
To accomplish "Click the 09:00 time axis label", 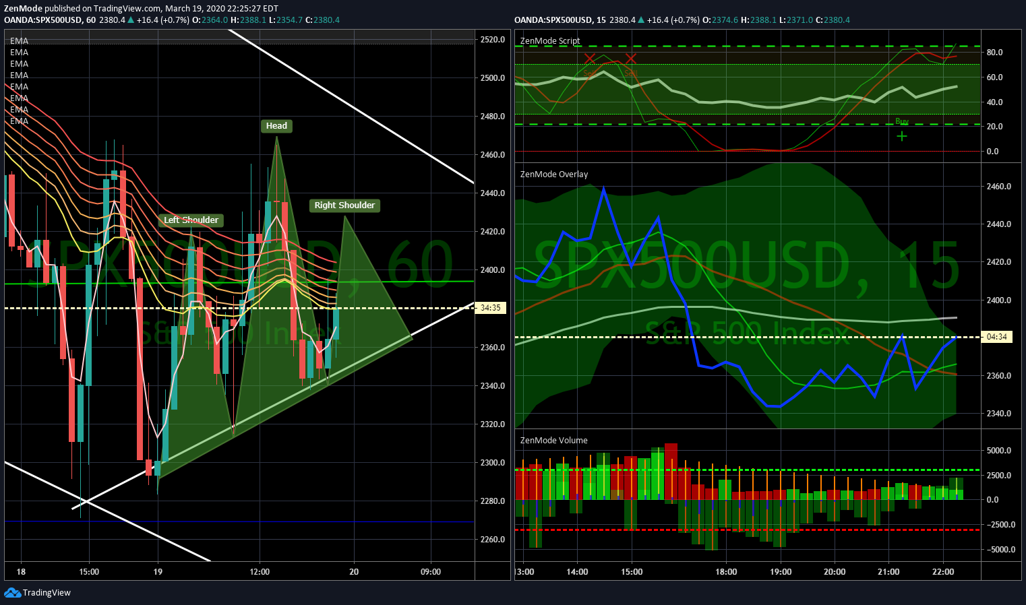I will pos(431,572).
